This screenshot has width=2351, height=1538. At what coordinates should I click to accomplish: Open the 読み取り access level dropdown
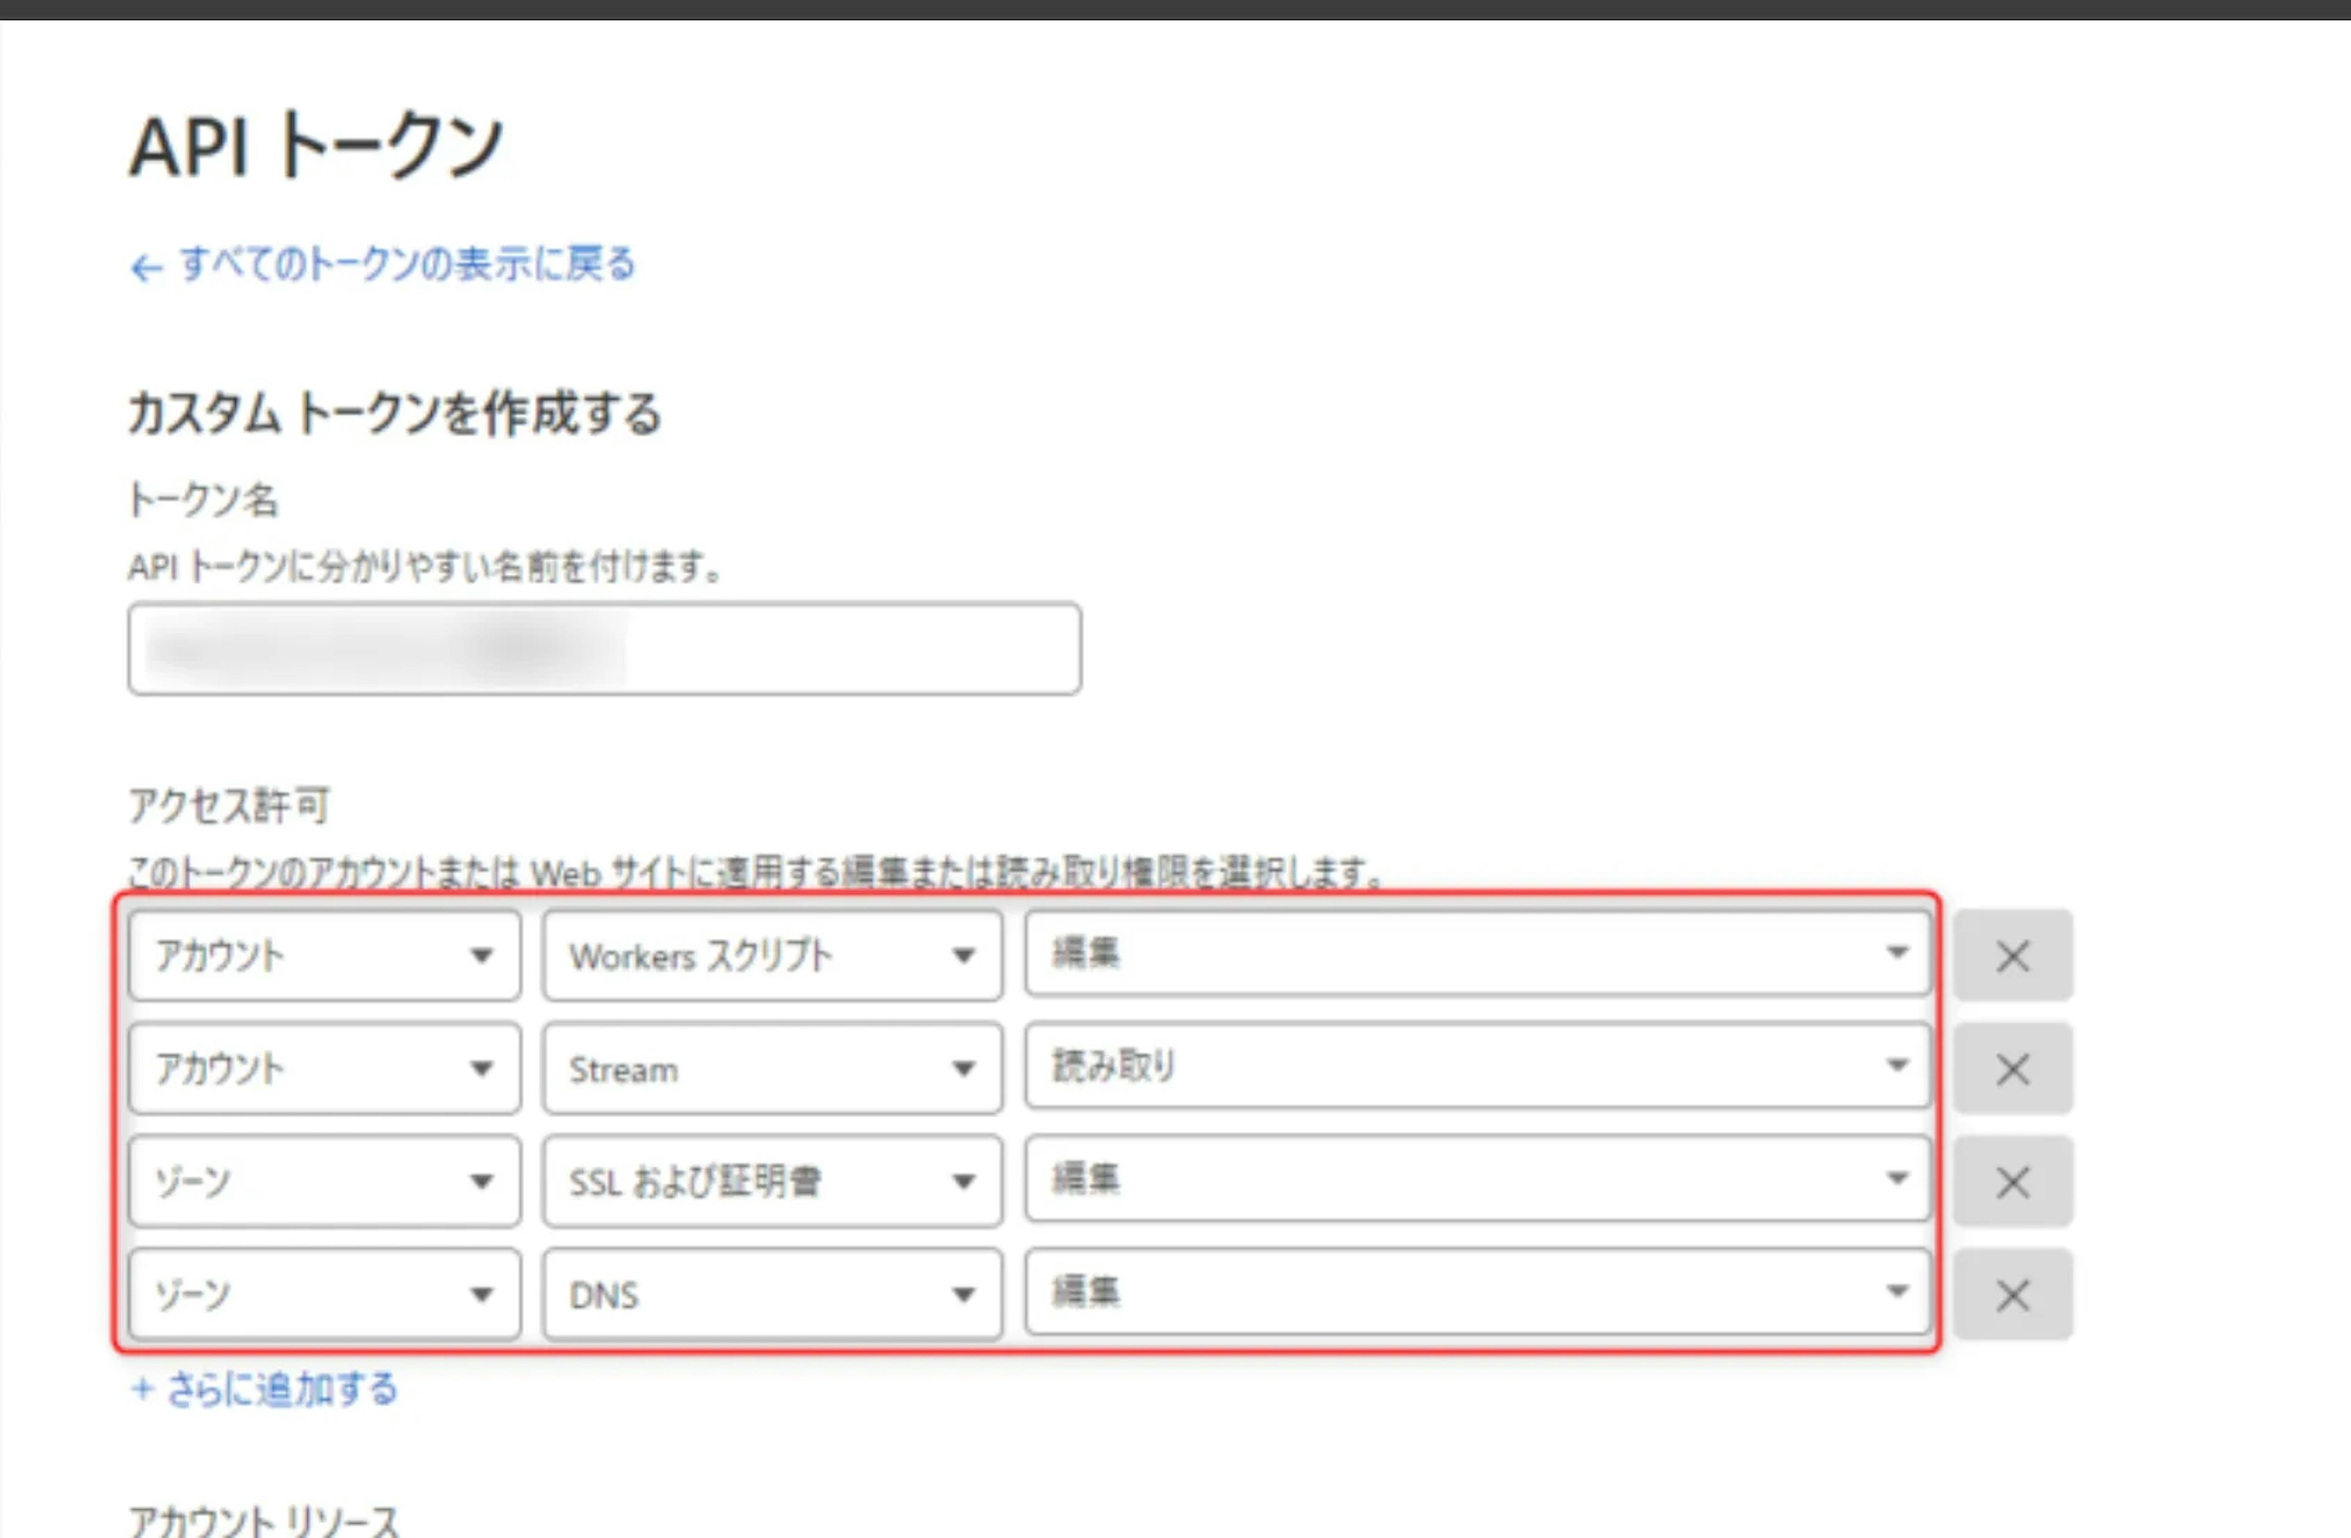[1477, 1066]
